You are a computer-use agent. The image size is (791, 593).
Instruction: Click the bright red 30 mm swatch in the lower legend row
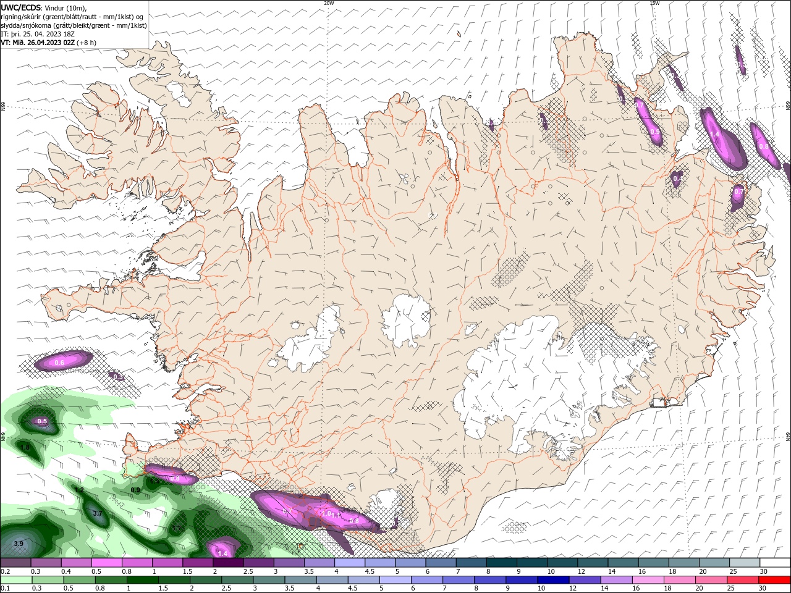774,580
